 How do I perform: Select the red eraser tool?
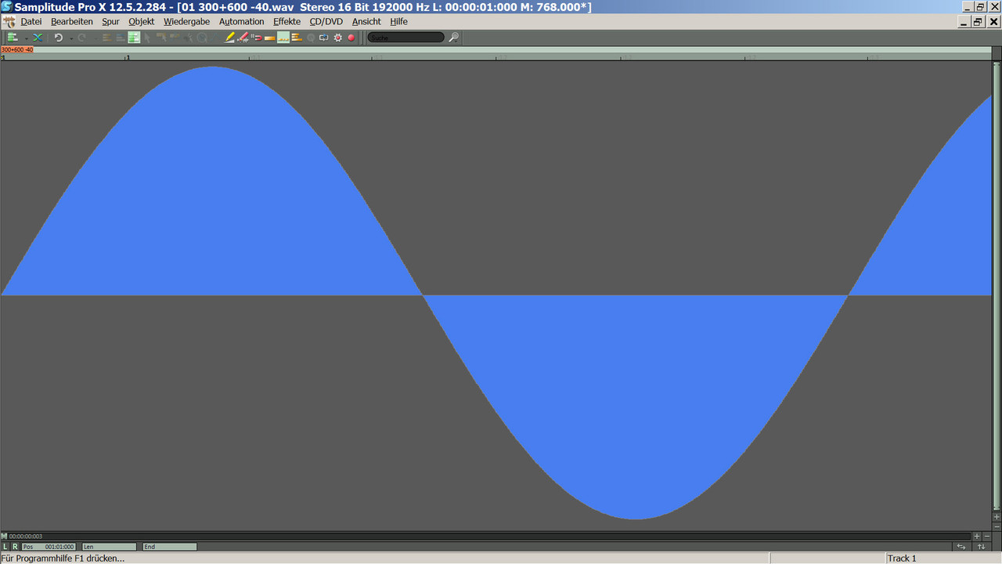pyautogui.click(x=243, y=37)
